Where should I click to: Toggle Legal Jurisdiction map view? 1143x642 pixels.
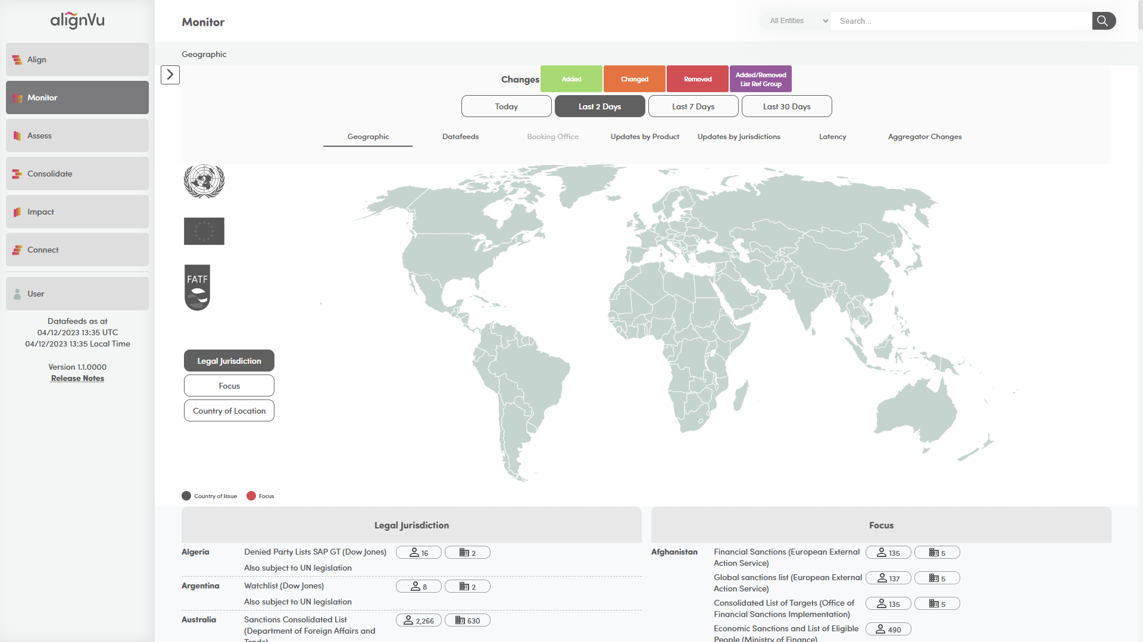click(229, 361)
